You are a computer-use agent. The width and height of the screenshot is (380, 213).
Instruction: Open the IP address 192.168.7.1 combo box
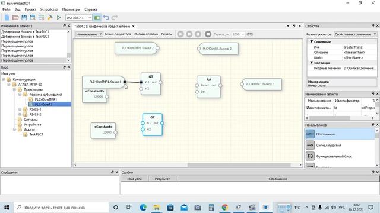coord(79,18)
